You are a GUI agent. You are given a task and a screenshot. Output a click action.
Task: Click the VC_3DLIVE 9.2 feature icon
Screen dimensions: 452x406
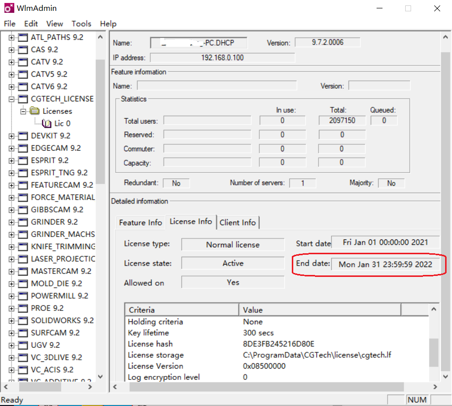coord(23,358)
